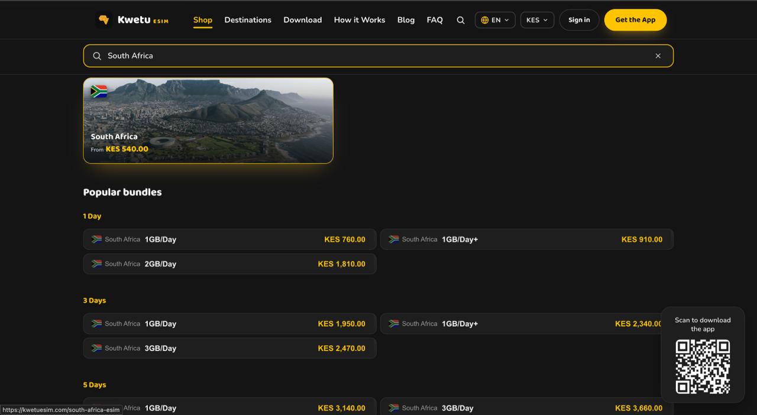The height and width of the screenshot is (415, 757).
Task: Open the KES currency dropdown
Action: tap(537, 20)
